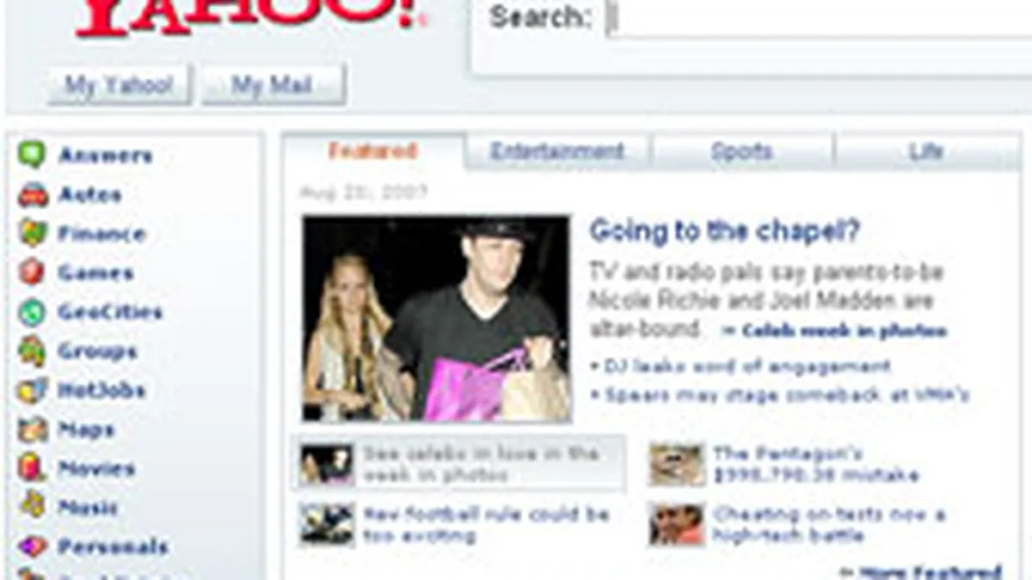Viewport: 1032px width, 580px height.
Task: Select the Autos car icon
Action: 33,194
